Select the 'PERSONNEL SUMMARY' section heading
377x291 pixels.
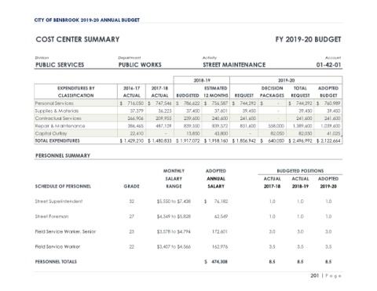point(63,156)
